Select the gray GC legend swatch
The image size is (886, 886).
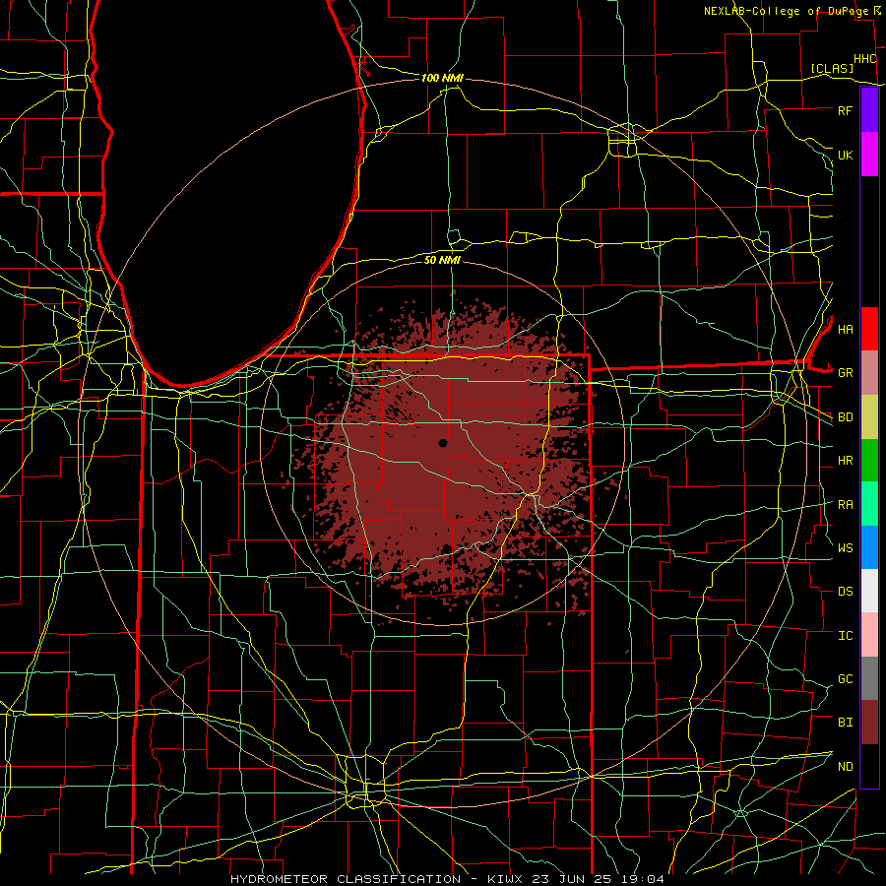point(869,678)
